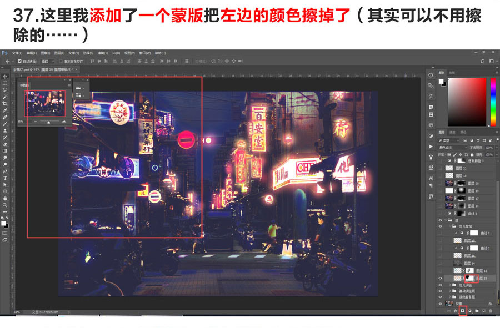Select the Add adjustment layer icon
The width and height of the screenshot is (500, 328).
471,311
